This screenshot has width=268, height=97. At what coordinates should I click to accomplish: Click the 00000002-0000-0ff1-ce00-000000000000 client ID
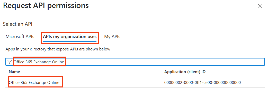coord(202,83)
